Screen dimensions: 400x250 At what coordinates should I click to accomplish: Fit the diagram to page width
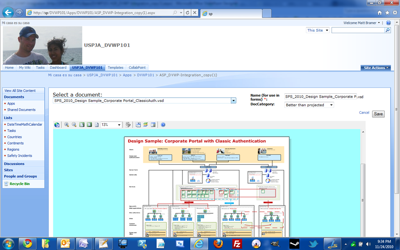(x=82, y=125)
